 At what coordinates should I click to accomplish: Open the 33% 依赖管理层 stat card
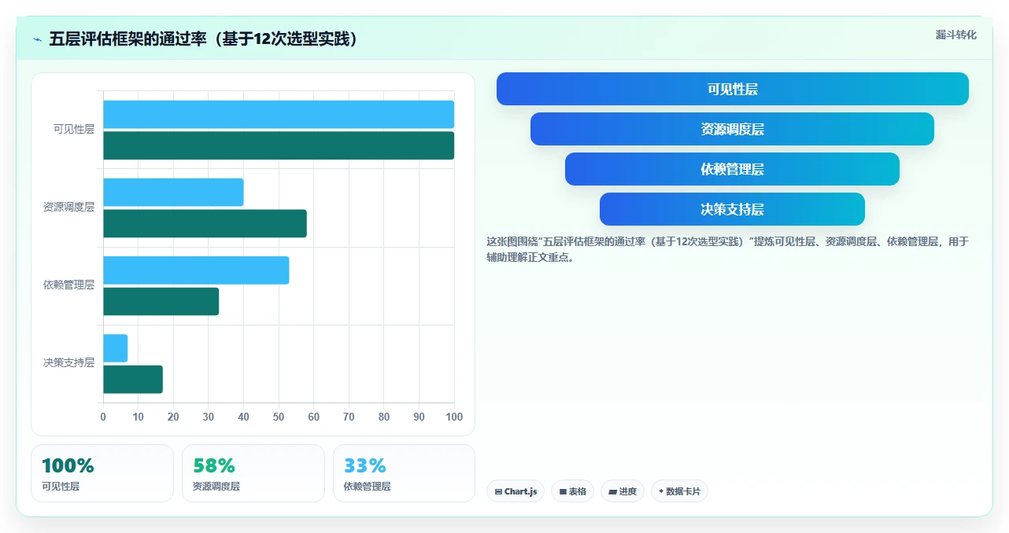pyautogui.click(x=405, y=473)
